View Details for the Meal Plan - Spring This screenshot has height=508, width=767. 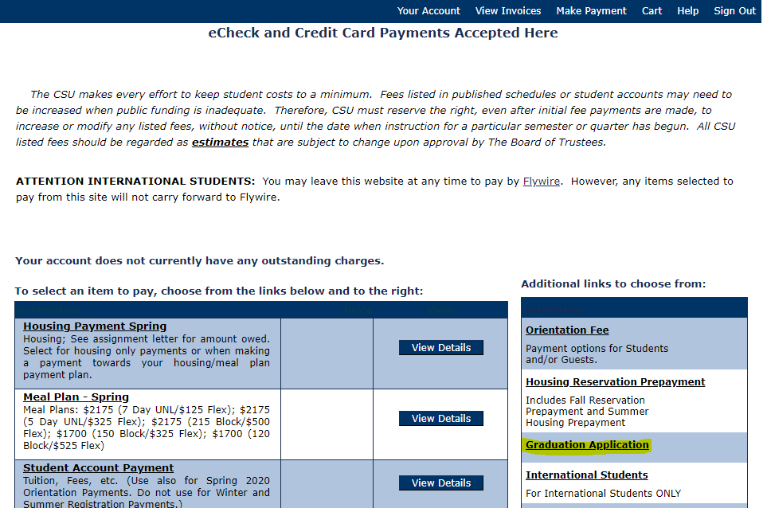[440, 418]
